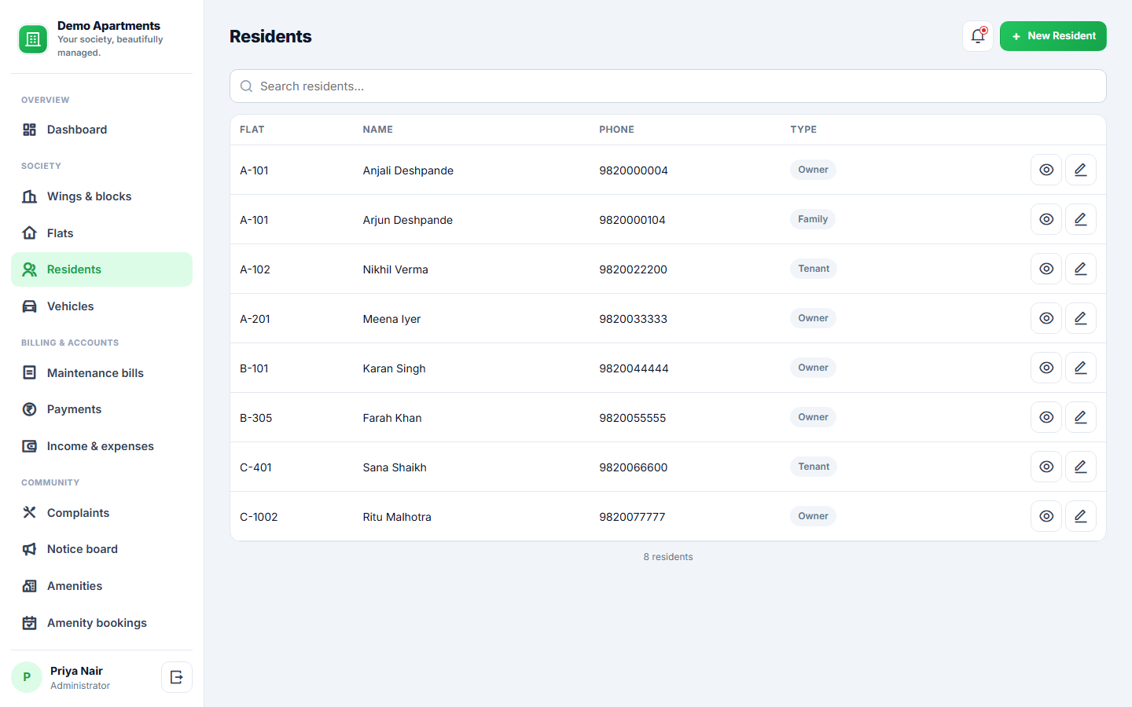The width and height of the screenshot is (1132, 707).
Task: Click phone number 9820044444
Action: pyautogui.click(x=634, y=368)
